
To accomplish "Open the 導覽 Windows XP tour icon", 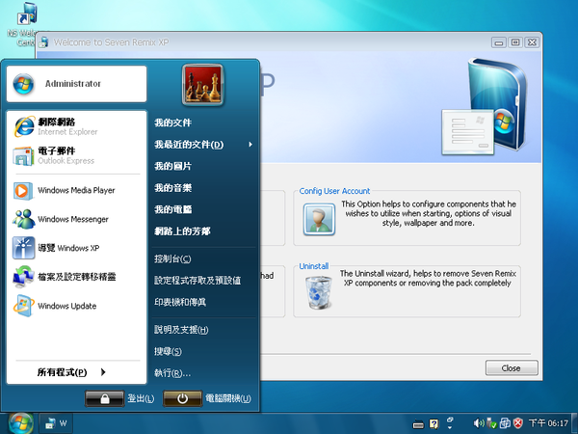I will [23, 248].
